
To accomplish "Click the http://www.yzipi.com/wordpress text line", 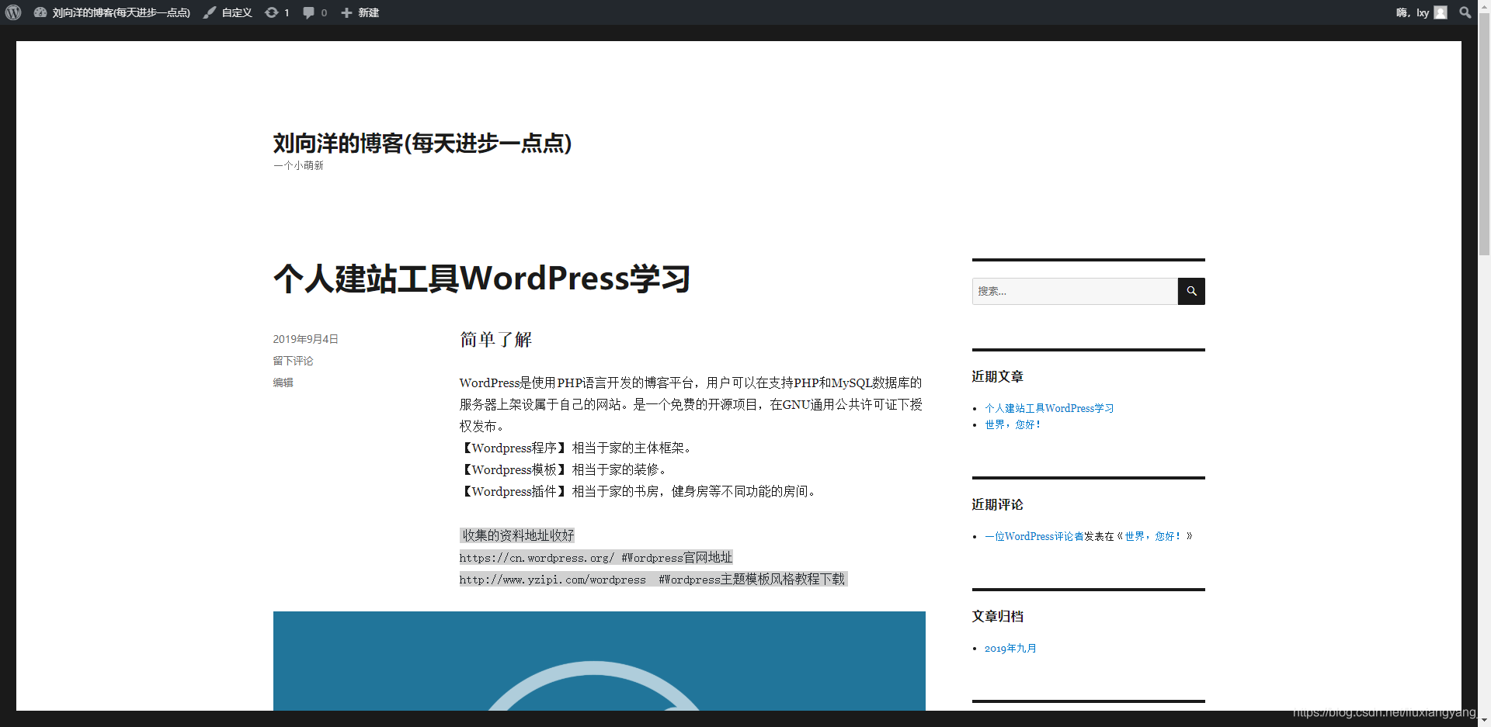I will coord(652,579).
